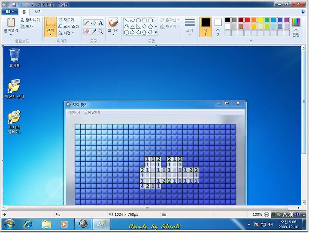The width and height of the screenshot is (309, 233).
Task: Expand the Paste (붙여넣기) dropdown arrow
Action: 11,34
